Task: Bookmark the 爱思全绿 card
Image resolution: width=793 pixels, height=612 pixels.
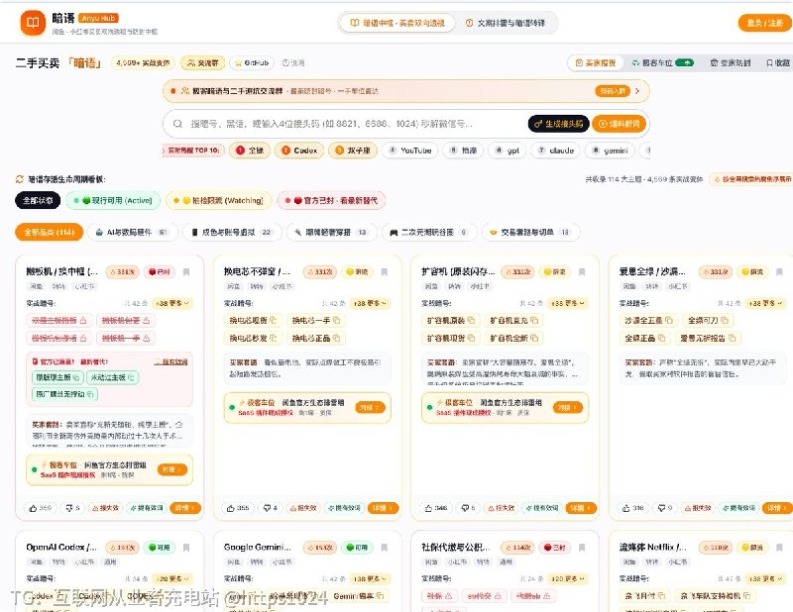Action: click(x=779, y=272)
